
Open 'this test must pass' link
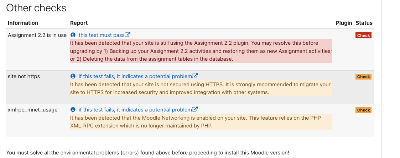(102, 35)
